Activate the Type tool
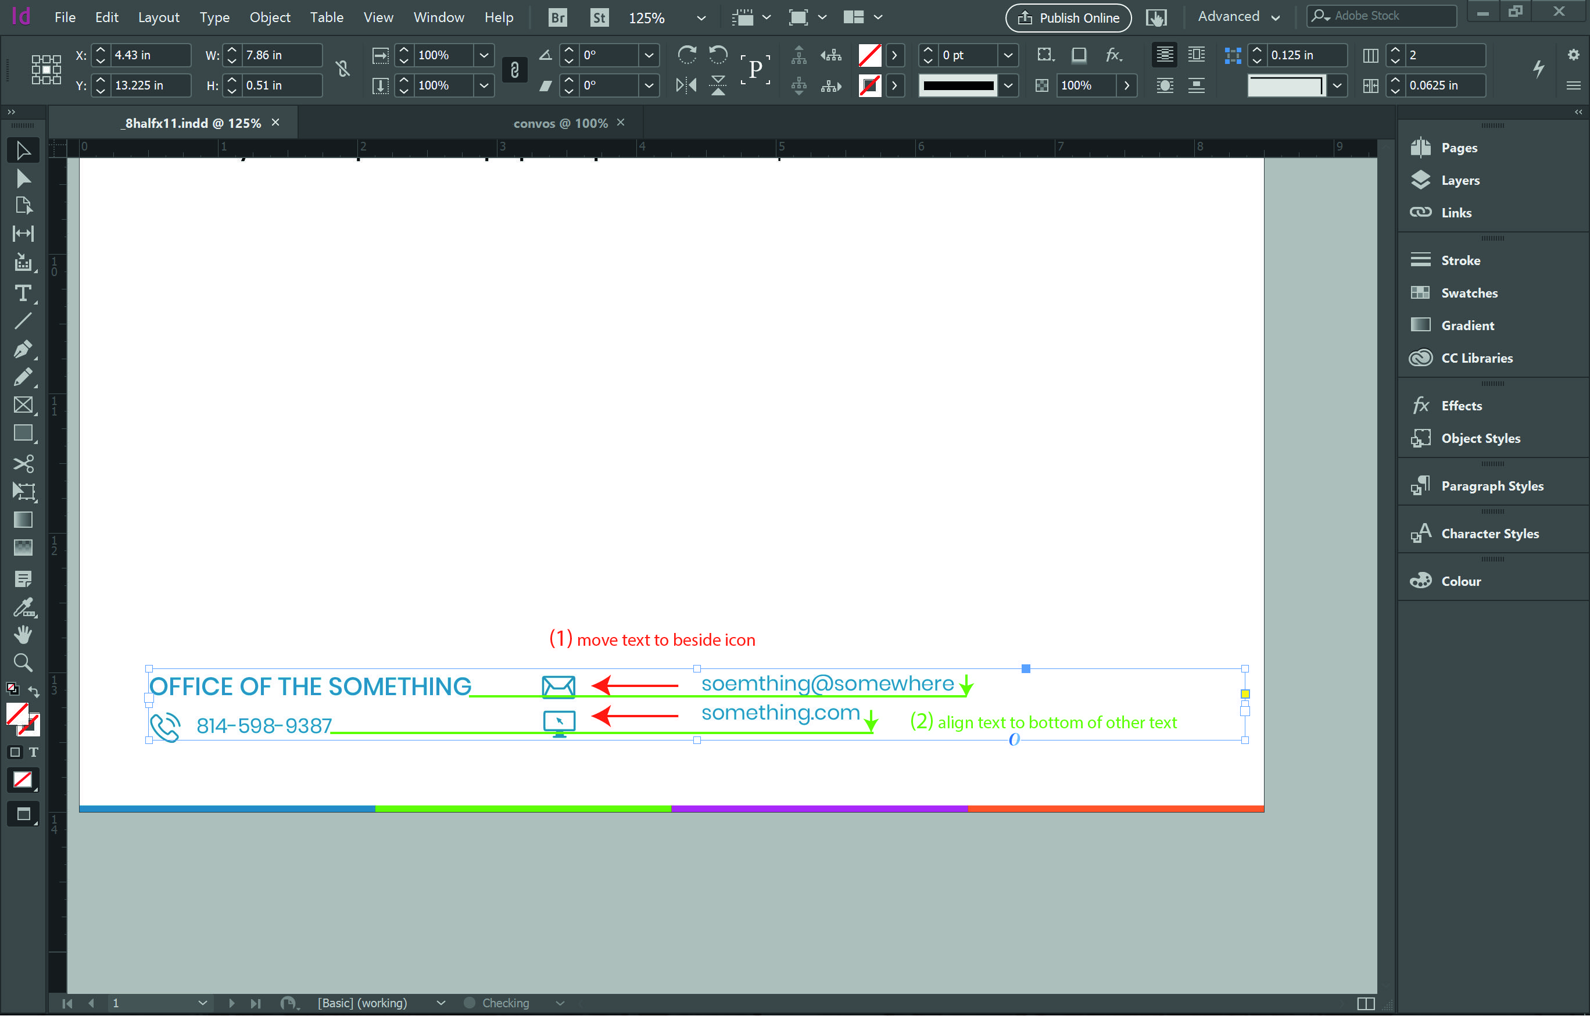 pos(23,292)
